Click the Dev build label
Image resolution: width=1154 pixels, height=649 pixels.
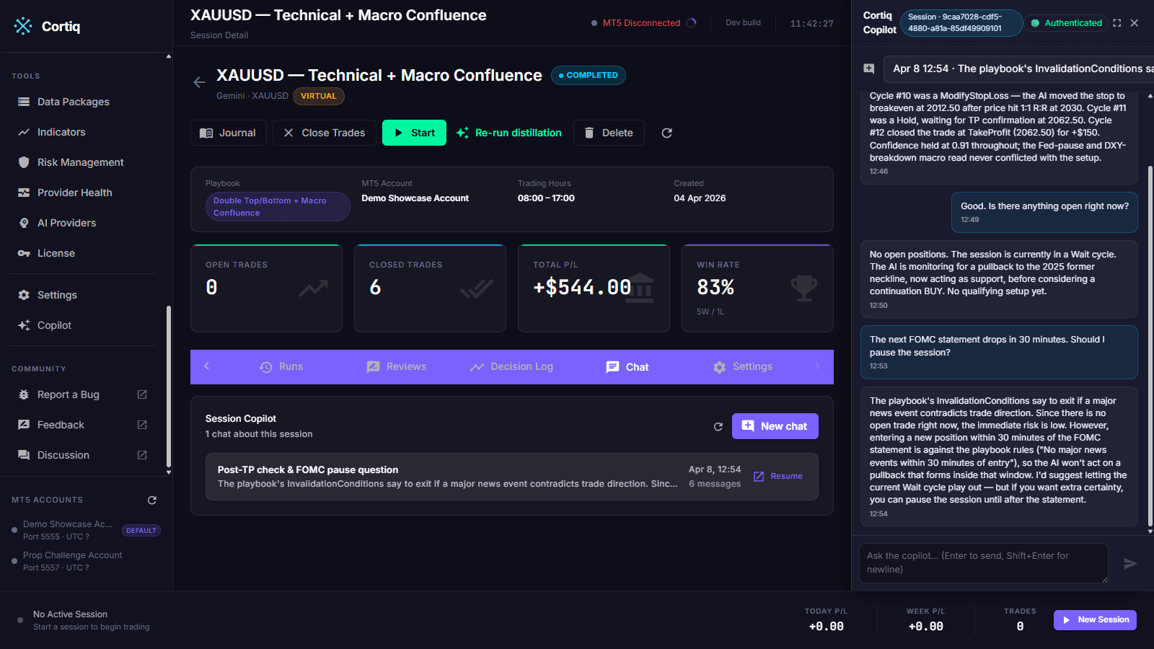743,22
